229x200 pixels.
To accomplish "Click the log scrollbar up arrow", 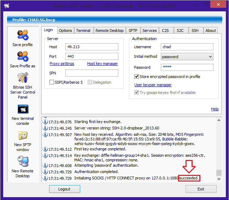I will [219, 121].
